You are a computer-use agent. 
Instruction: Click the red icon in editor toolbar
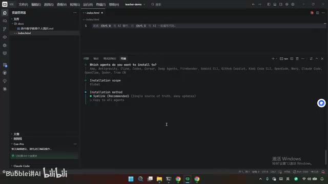point(312,13)
